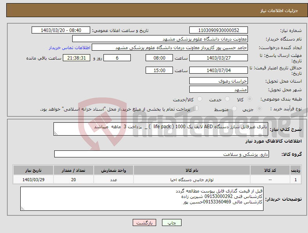Click the تاریخ نیاز column header
Screen dimensions: 308x233
tap(34, 170)
